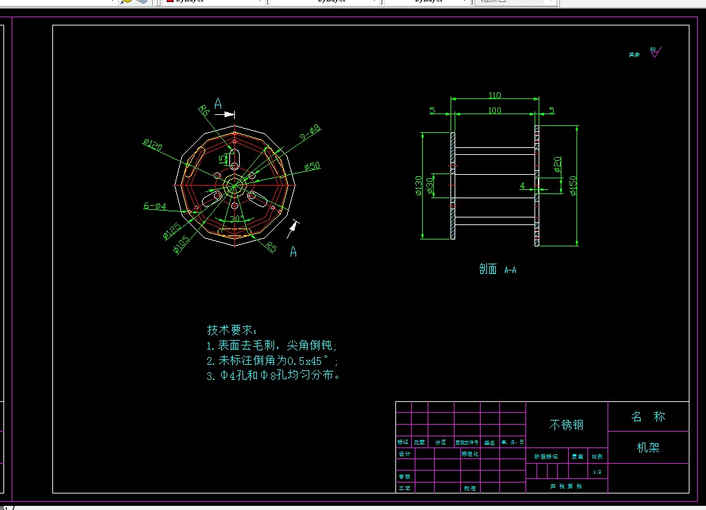Click the 技术要求 heading text

[x=232, y=330]
